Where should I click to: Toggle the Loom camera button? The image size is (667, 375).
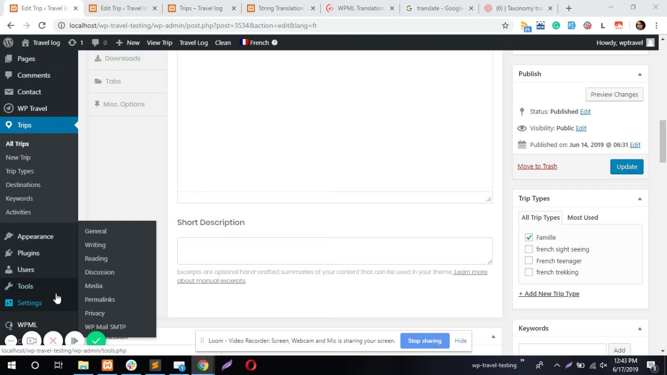[32, 341]
